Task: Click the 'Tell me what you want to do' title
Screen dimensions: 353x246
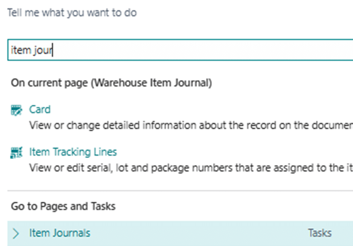Action: pos(72,13)
